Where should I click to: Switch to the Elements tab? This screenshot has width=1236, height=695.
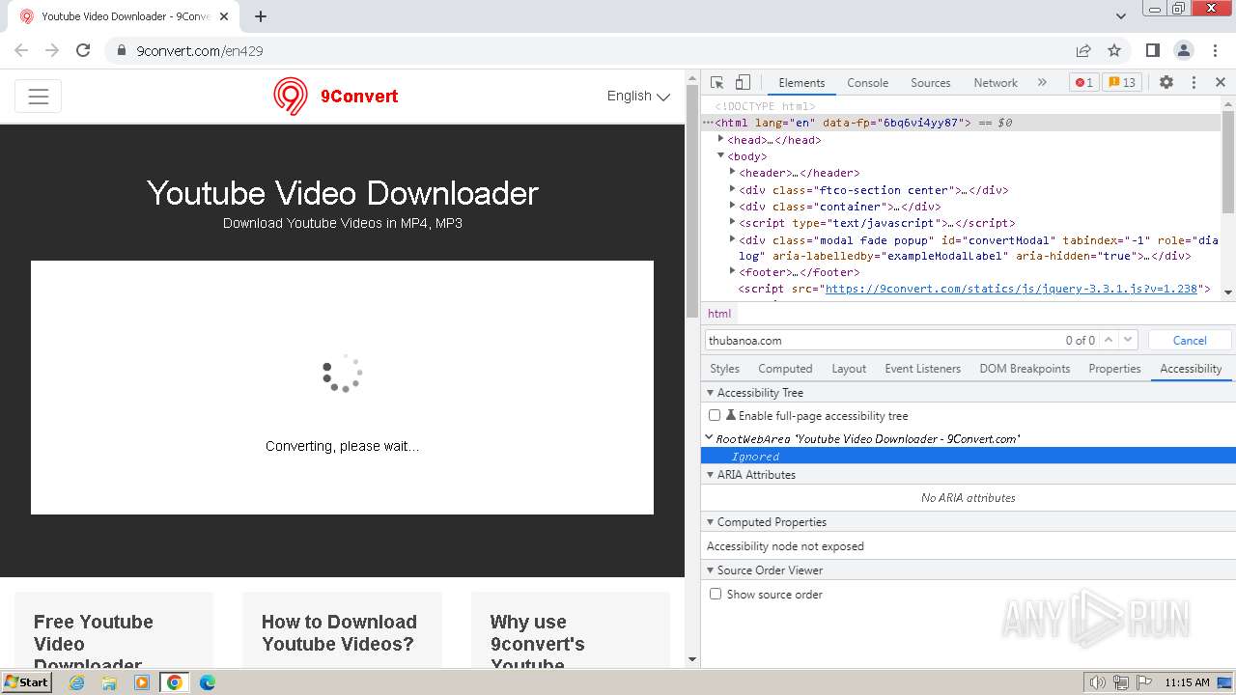coord(801,83)
